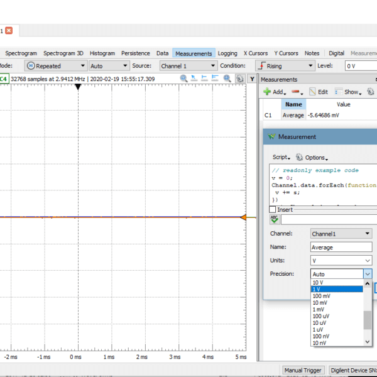Click precision list scrollbar down arrow

click(368, 342)
